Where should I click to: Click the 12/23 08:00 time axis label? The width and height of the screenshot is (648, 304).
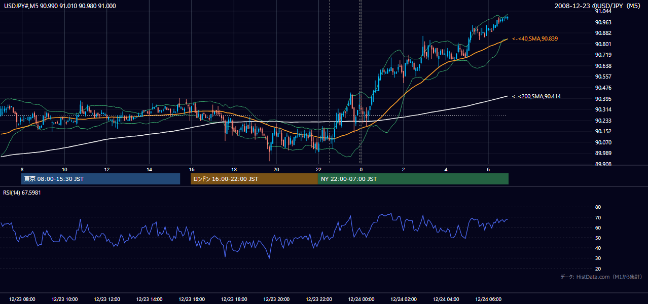[x=22, y=299]
